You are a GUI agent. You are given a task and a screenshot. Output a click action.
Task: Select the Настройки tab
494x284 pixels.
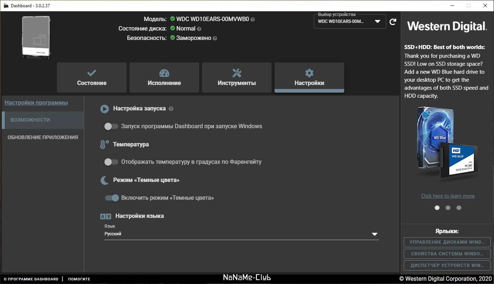[x=309, y=77]
